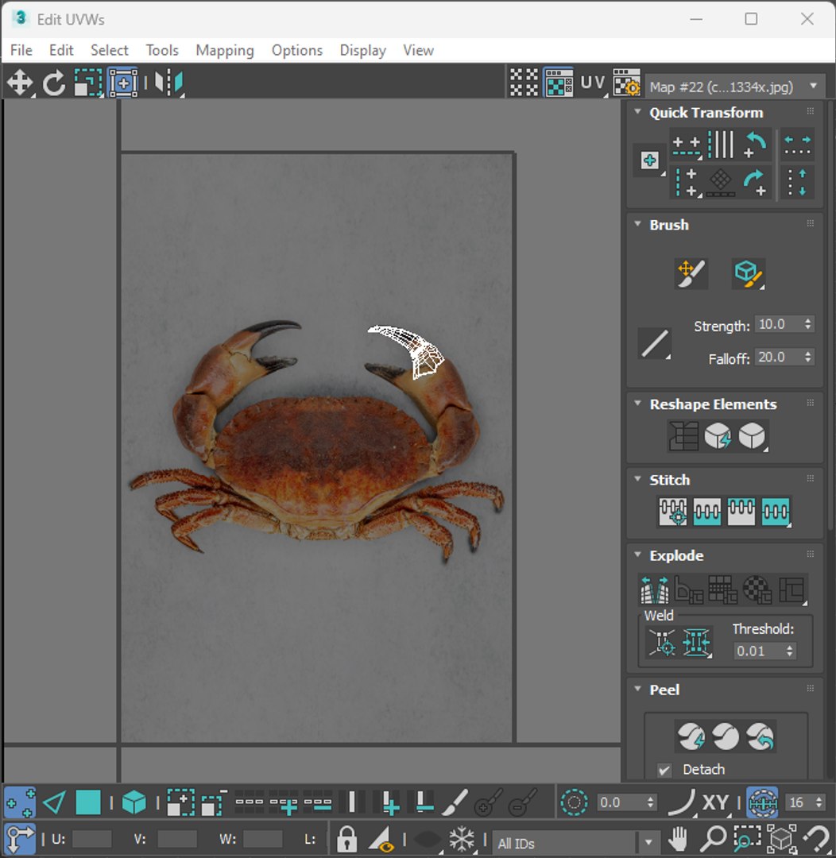Toggle Soft Selection circle icon
836x858 pixels.
pyautogui.click(x=574, y=802)
